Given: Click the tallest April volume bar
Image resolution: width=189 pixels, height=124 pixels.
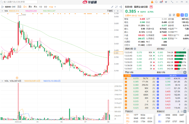Looking at the screenshot, I should pyautogui.click(x=18, y=102).
